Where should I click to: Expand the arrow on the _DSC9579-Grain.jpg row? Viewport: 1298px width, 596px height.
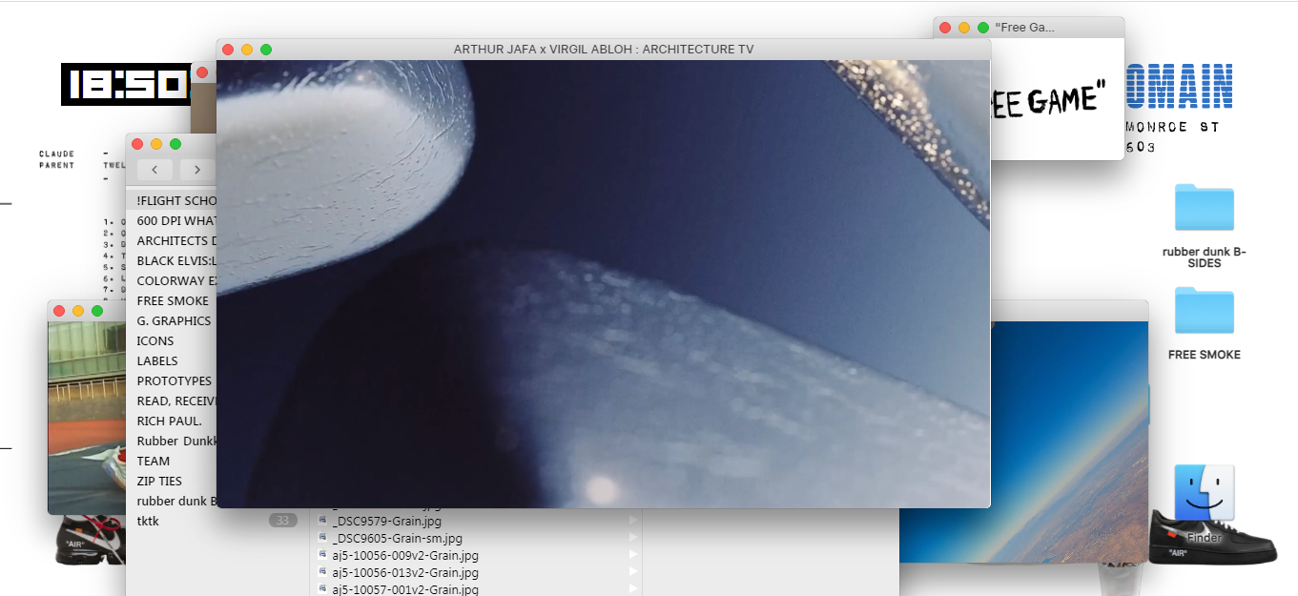click(631, 521)
